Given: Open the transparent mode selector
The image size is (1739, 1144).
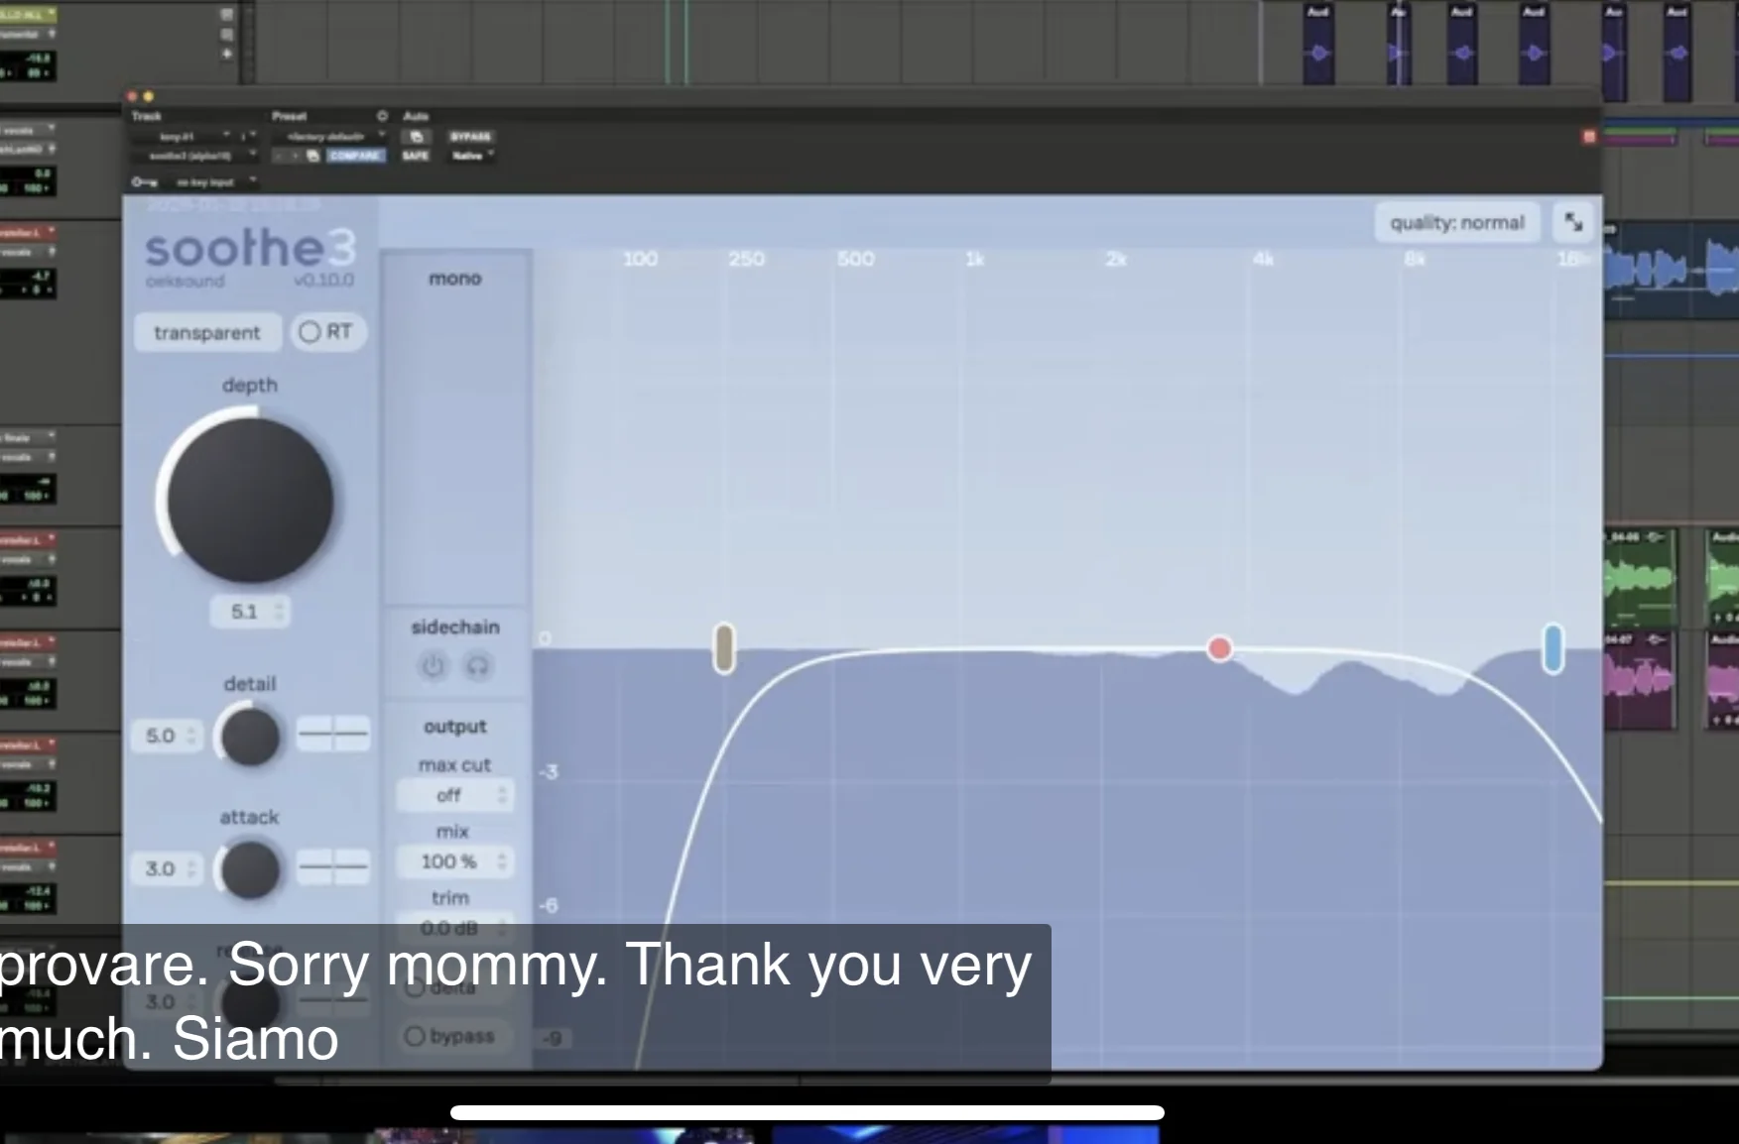Looking at the screenshot, I should [x=207, y=333].
